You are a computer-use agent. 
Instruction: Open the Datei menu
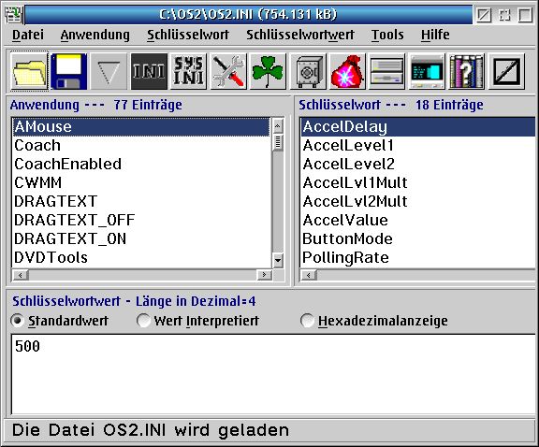28,35
